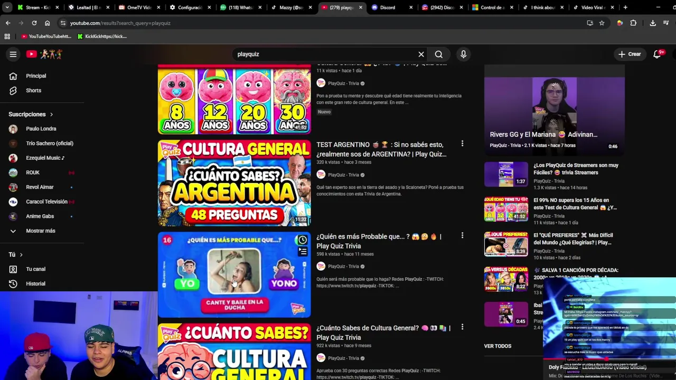Start voice search with the microphone

click(x=463, y=54)
